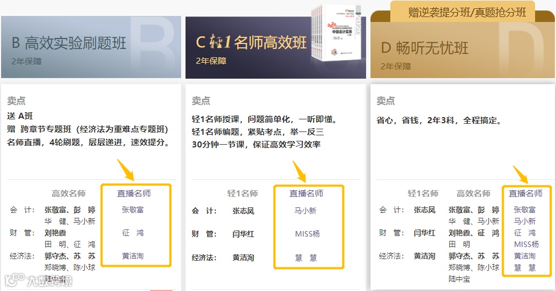Select the 高效名师 column header in B card

(69, 194)
